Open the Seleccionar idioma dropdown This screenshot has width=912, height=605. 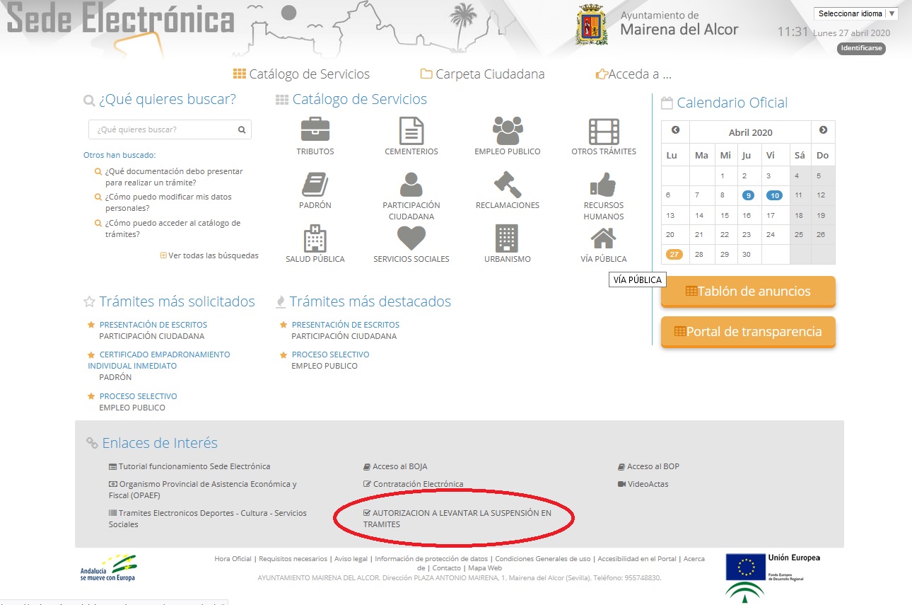pos(855,13)
